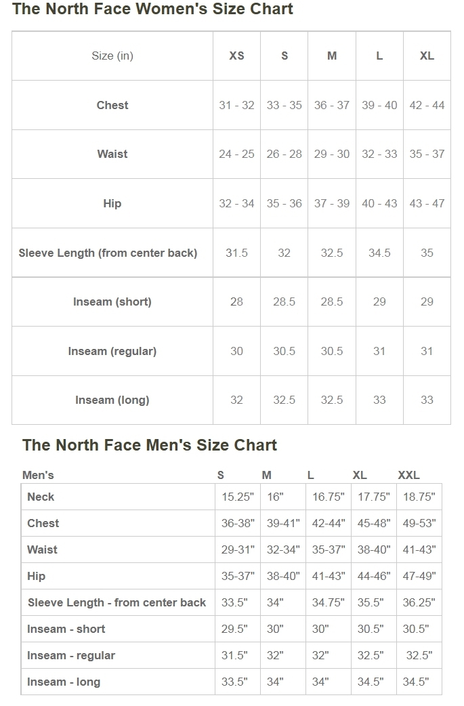Select the 'Inseam (short)' row label
This screenshot has width=464, height=706.
tap(112, 302)
